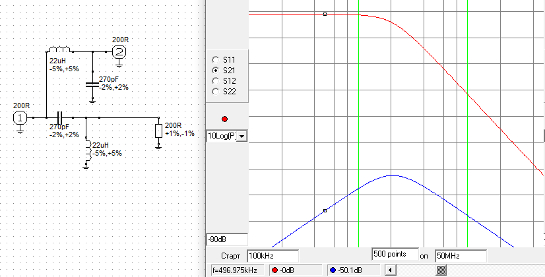The width and height of the screenshot is (545, 277).
Task: Click the stop frequency 50MHz field
Action: (460, 255)
